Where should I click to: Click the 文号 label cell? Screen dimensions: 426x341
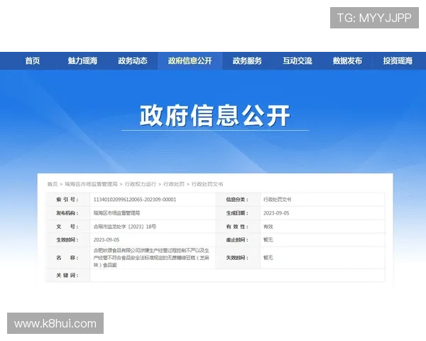tap(67, 226)
